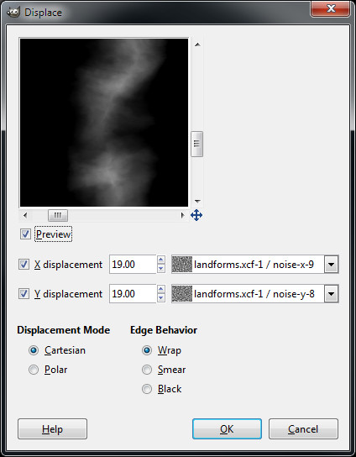The height and width of the screenshot is (457, 356).
Task: Click the X displacement value field
Action: (x=133, y=265)
